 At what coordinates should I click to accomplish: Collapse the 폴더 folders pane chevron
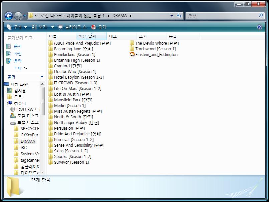click(x=42, y=77)
